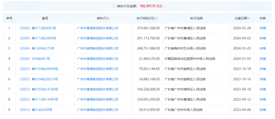
Task: Click date 2024-01-03
Action: [x=242, y=59]
